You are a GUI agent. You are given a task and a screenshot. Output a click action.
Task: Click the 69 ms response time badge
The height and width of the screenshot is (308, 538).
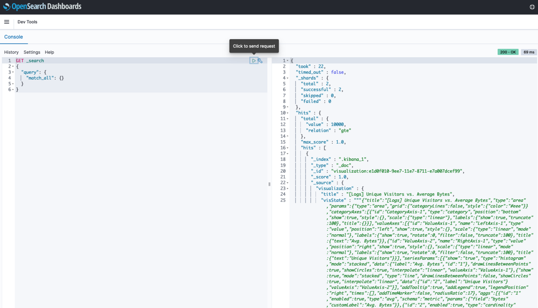(x=529, y=52)
